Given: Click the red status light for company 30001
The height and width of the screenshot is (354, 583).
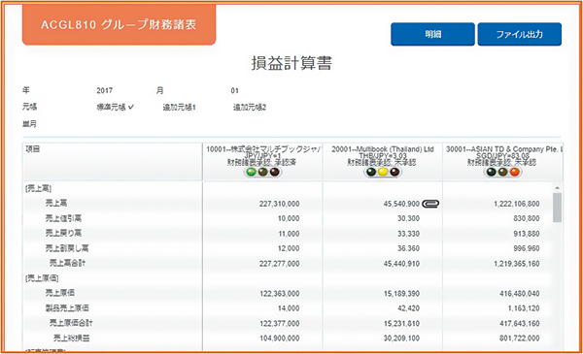Looking at the screenshot, I should (x=515, y=172).
